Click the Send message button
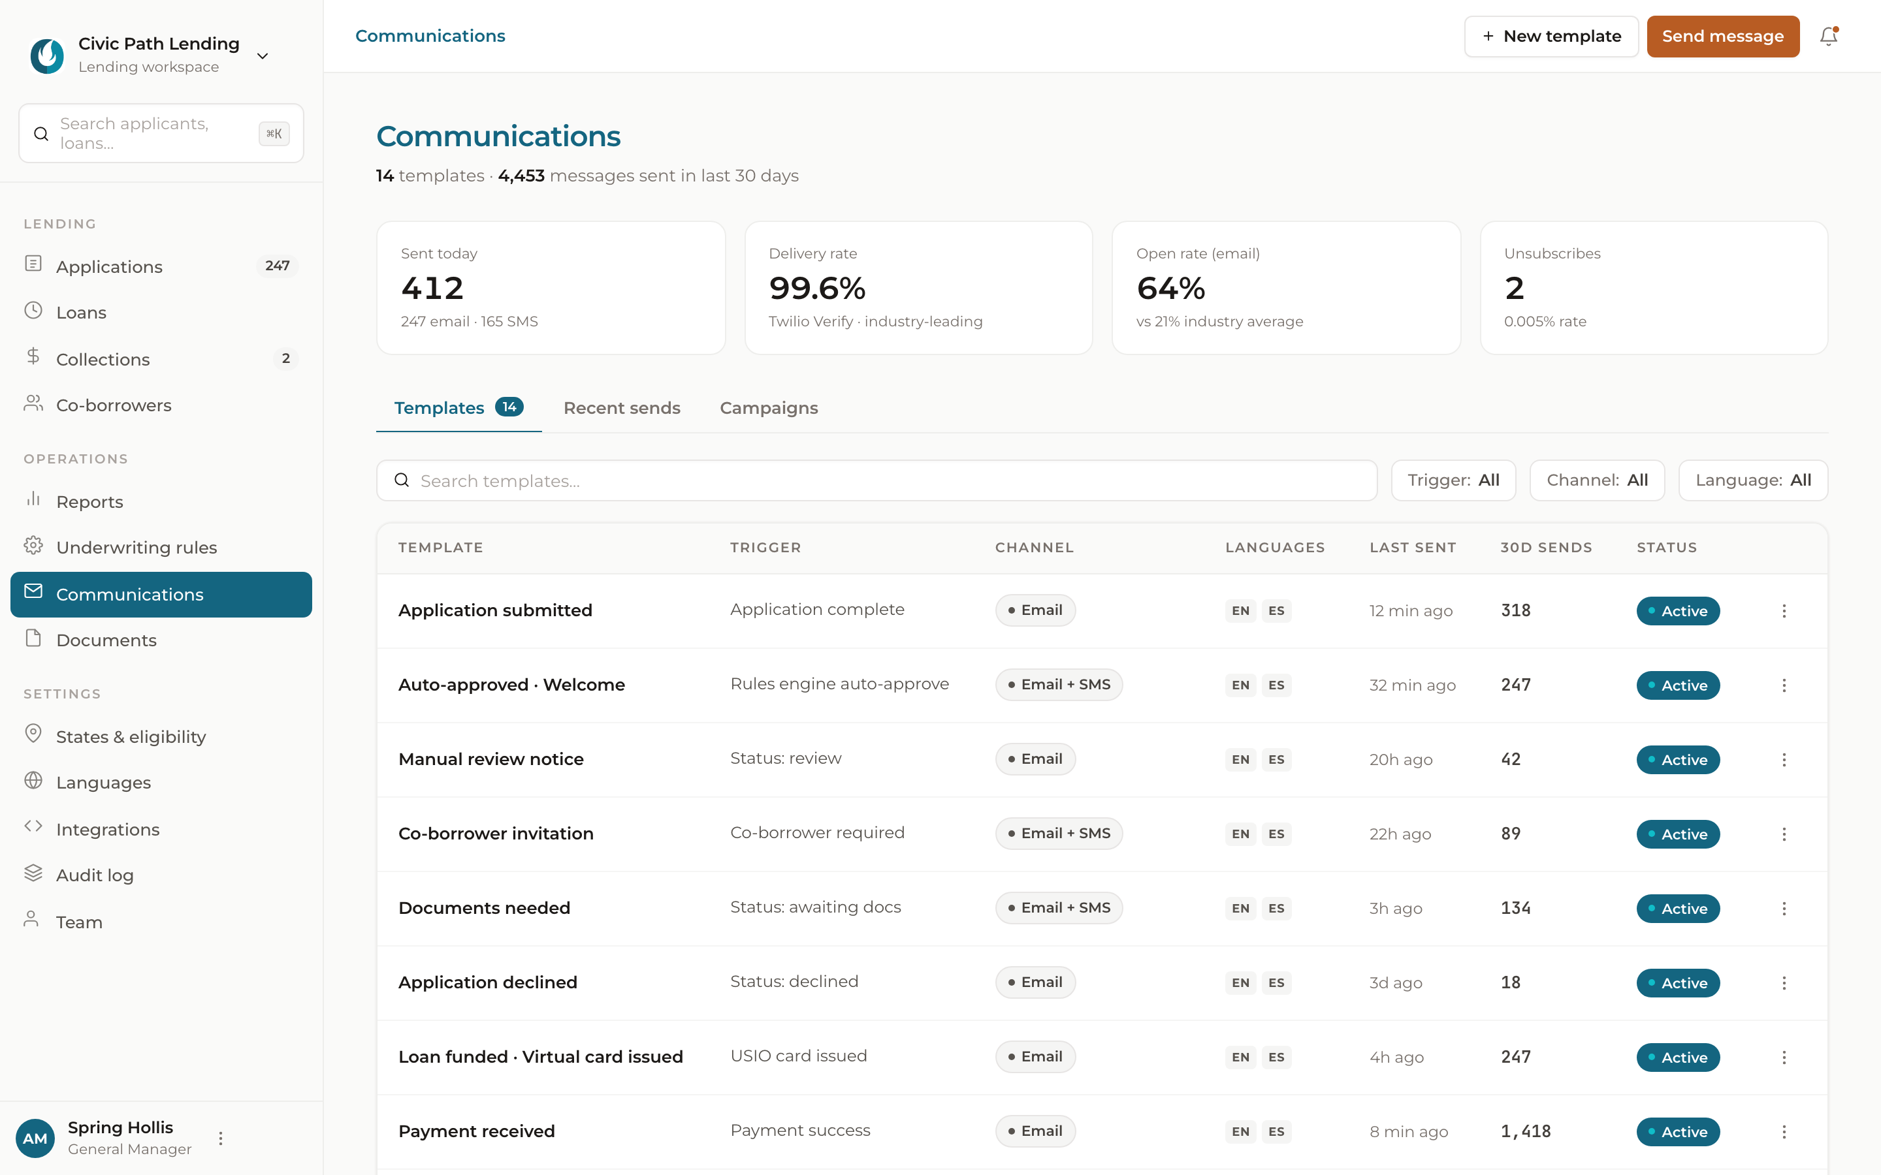 click(1722, 37)
